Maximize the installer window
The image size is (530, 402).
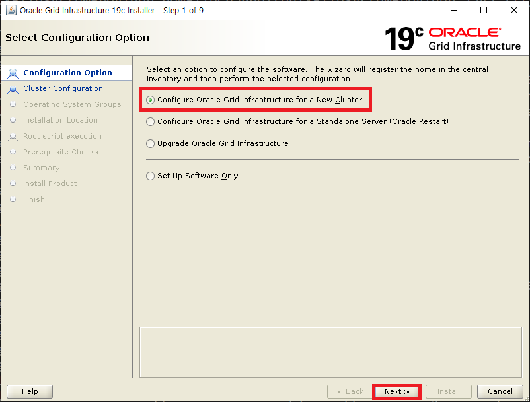coord(484,10)
